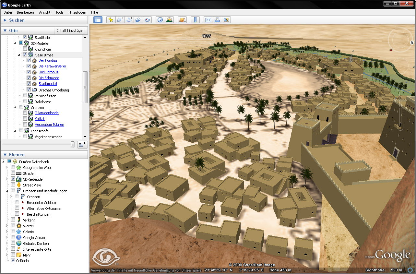This screenshot has width=416, height=274.
Task: Collapse the Grenzen folder in Orte
Action: [15, 108]
